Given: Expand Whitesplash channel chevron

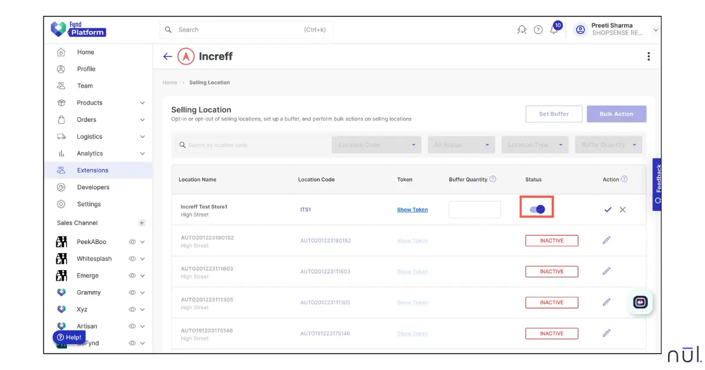Looking at the screenshot, I should click(x=143, y=259).
